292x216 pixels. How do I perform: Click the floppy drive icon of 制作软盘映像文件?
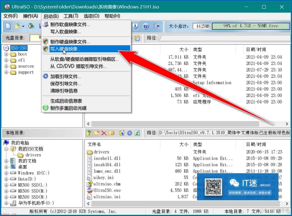coord(46,24)
